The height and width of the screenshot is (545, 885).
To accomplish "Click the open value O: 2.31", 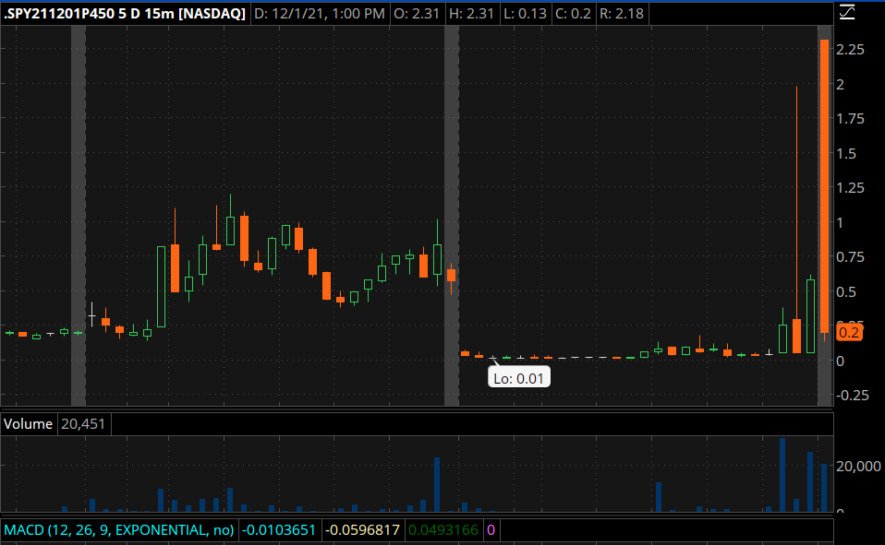I will pos(417,14).
